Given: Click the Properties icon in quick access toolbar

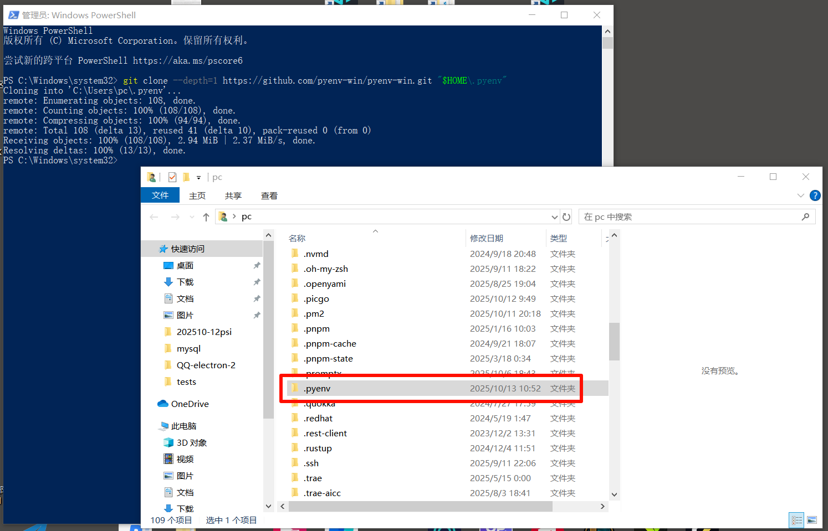Looking at the screenshot, I should [x=172, y=177].
